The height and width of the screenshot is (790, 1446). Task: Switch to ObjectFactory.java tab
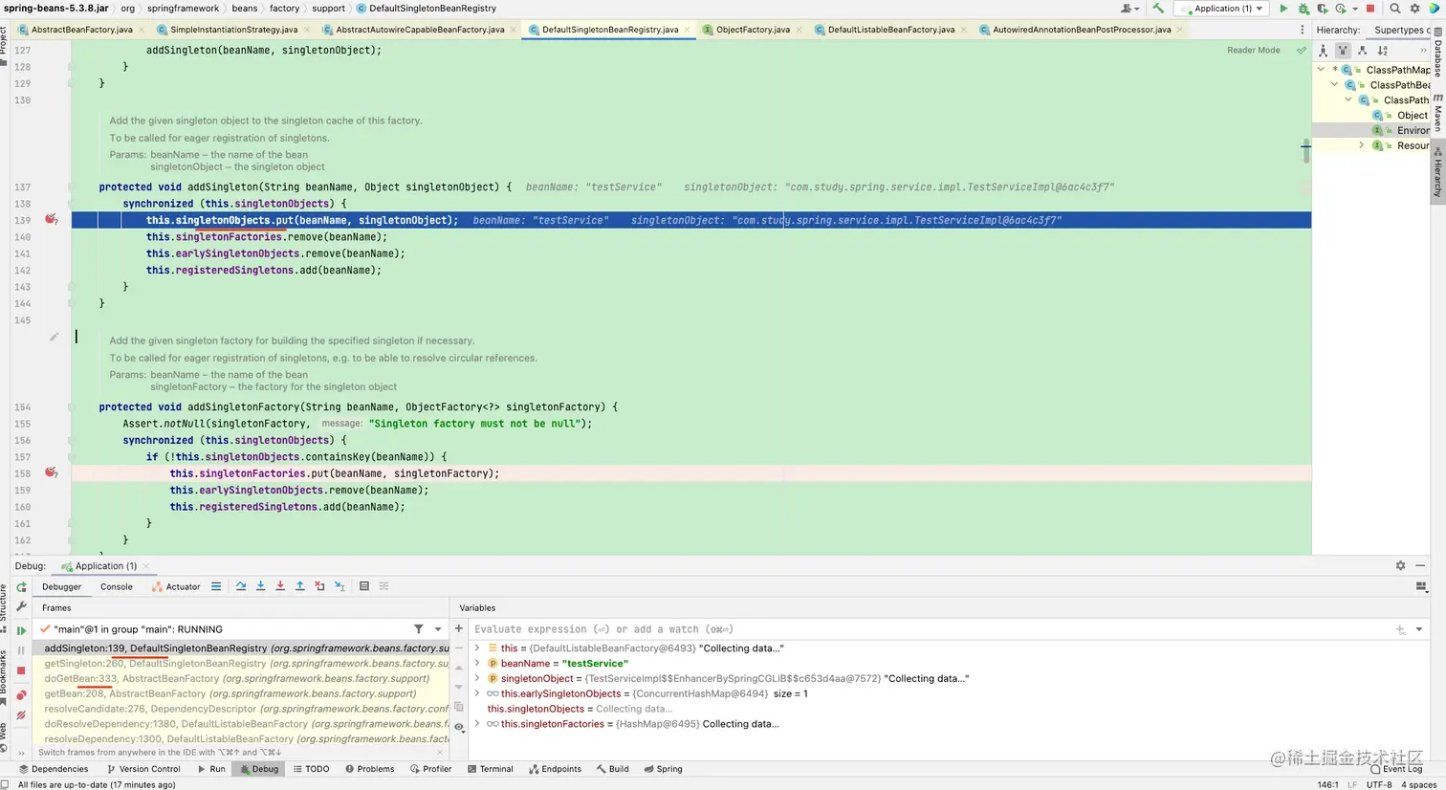753,30
